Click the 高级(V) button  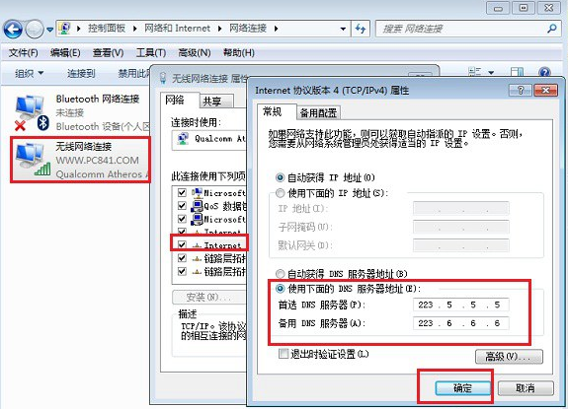tap(509, 357)
